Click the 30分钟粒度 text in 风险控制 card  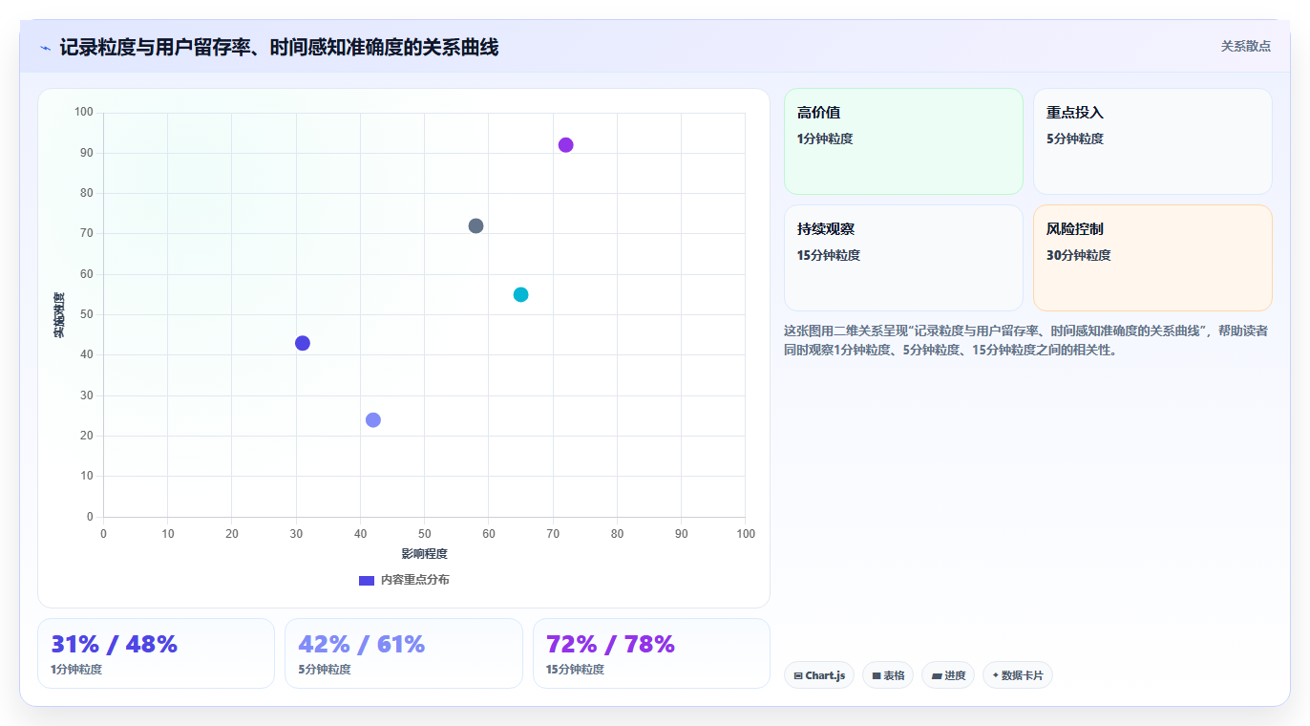(x=1079, y=255)
